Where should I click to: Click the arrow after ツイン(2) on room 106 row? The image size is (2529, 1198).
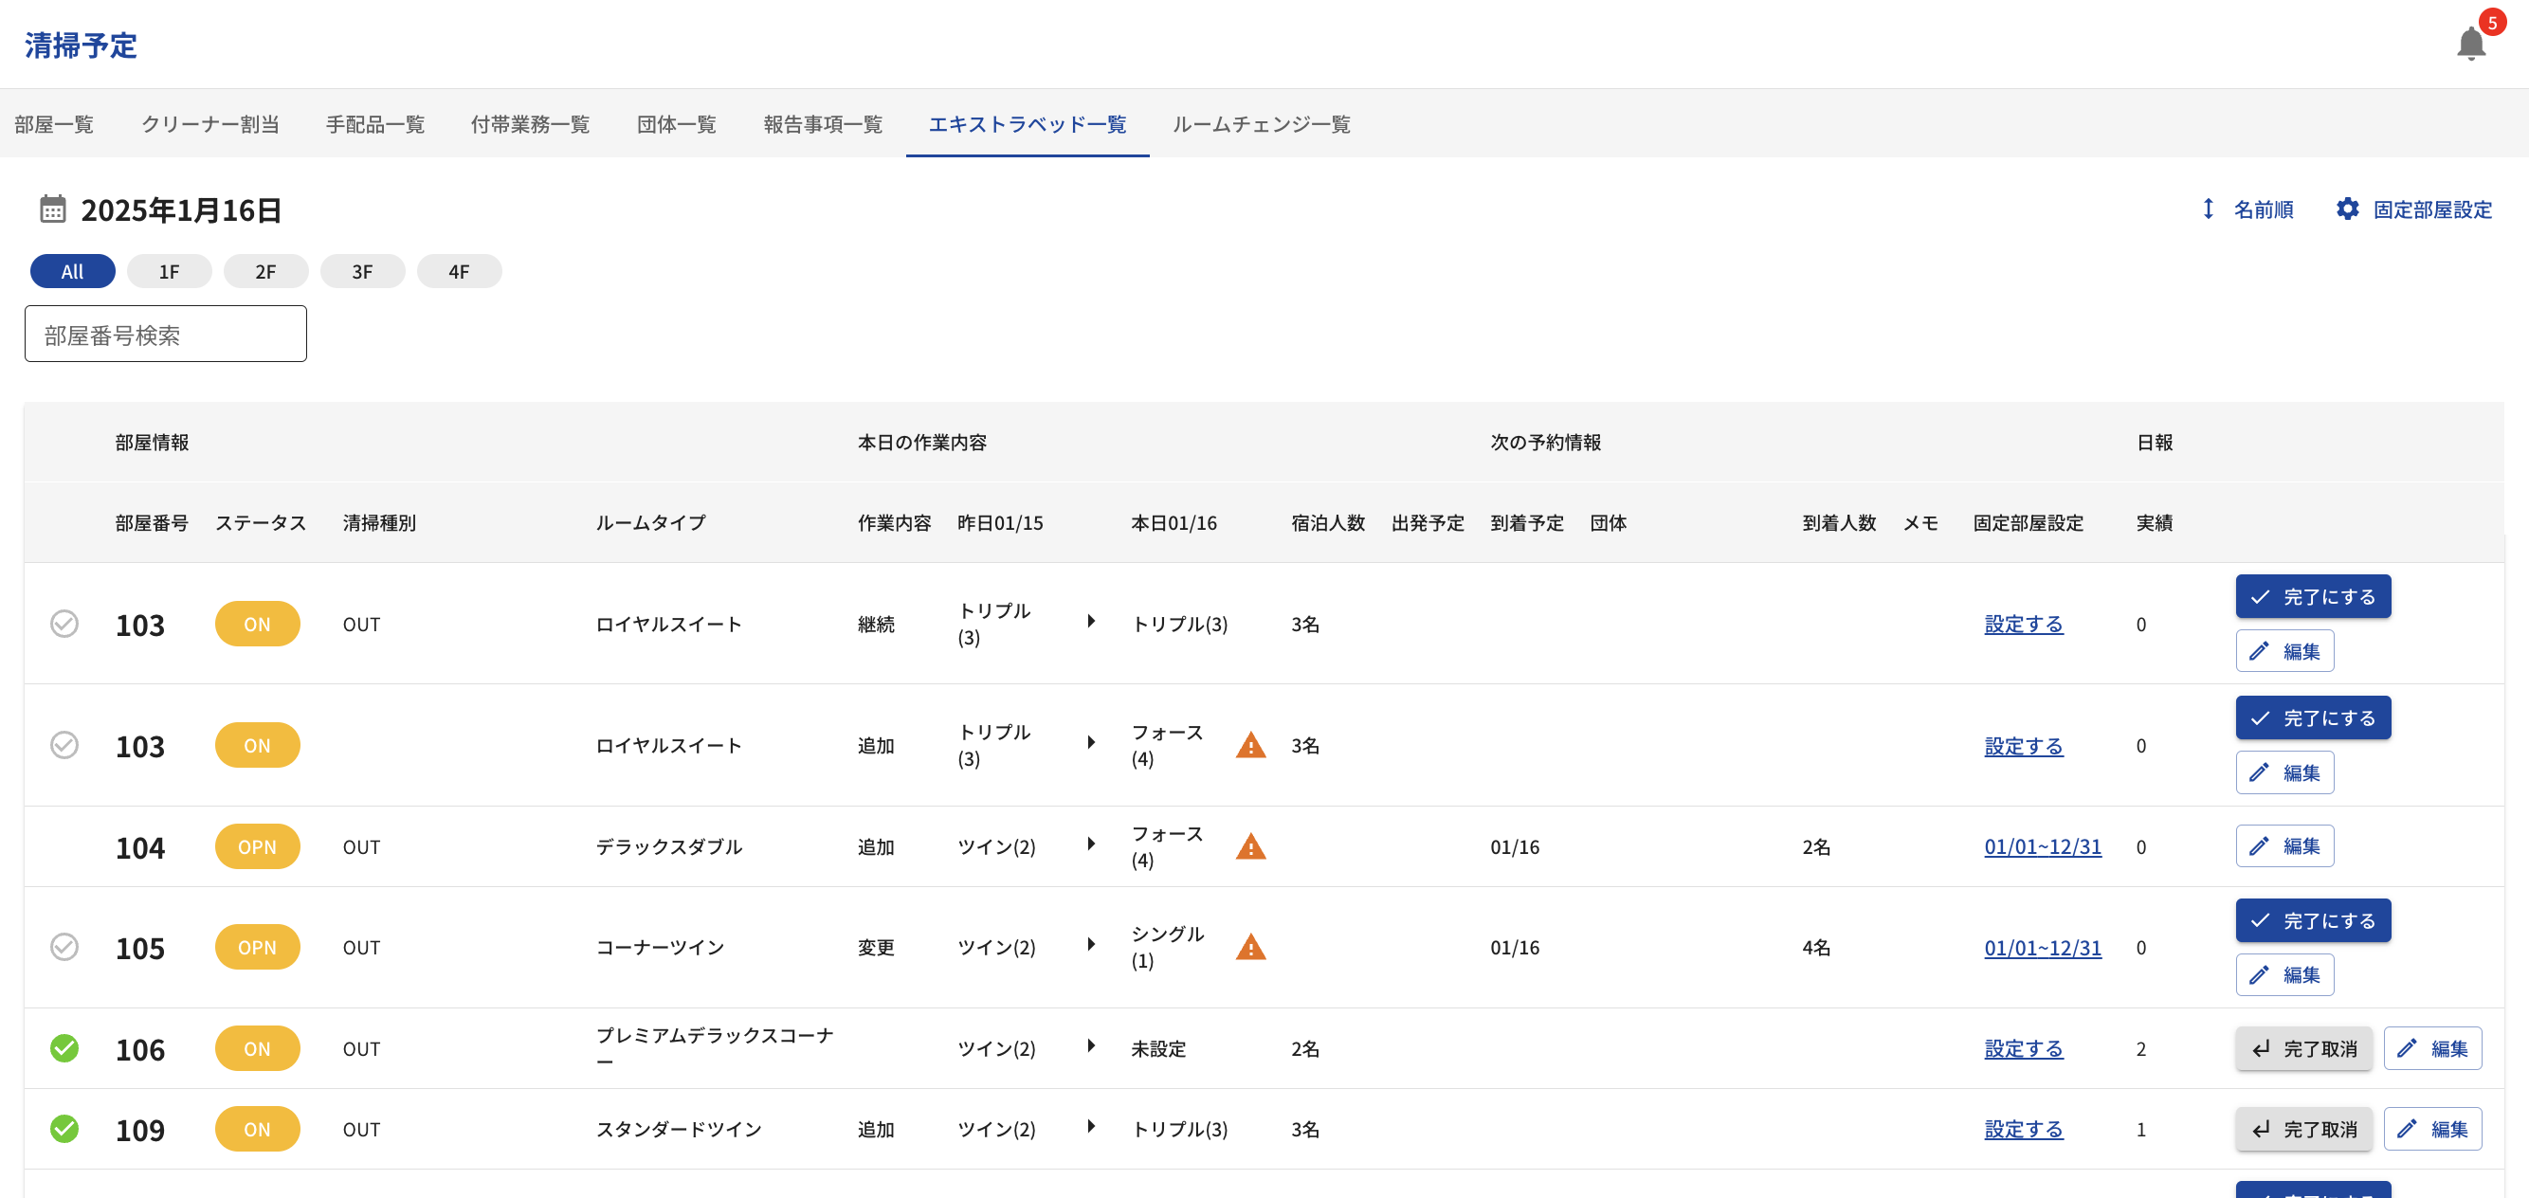pyautogui.click(x=1091, y=1045)
